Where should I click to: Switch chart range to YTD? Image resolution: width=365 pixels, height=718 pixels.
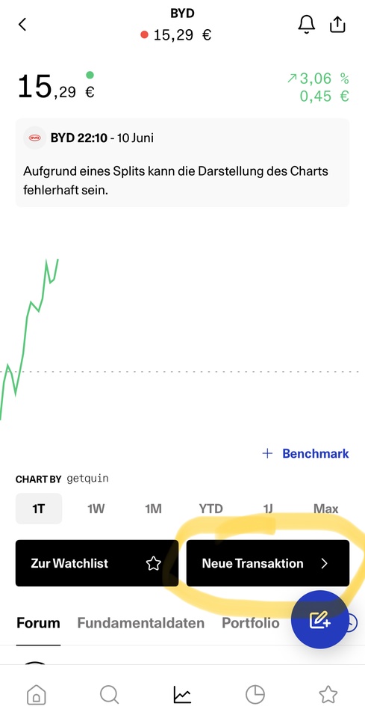210,509
